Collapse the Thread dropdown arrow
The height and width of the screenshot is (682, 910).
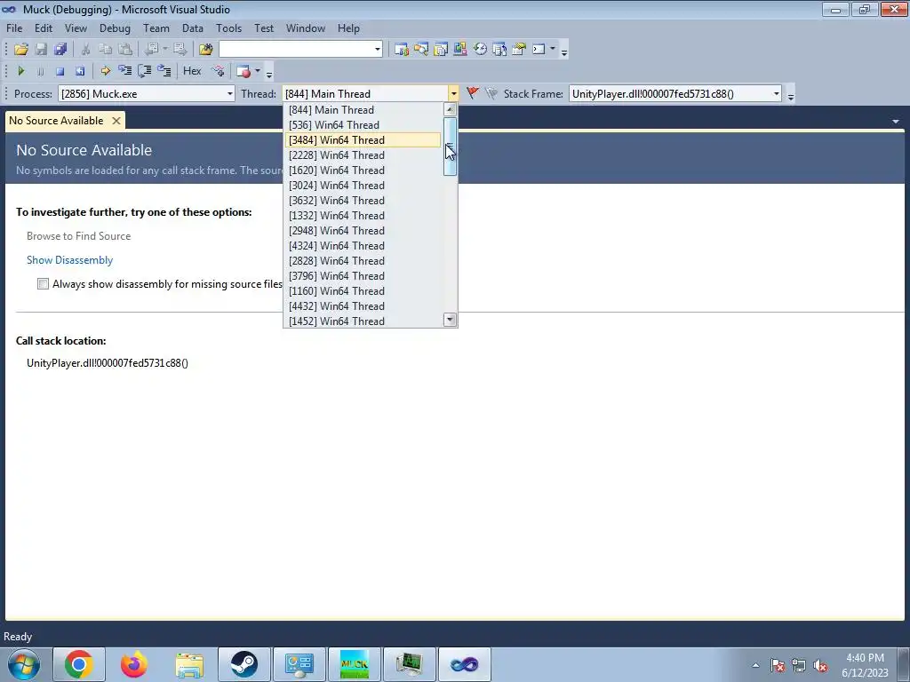(x=453, y=94)
